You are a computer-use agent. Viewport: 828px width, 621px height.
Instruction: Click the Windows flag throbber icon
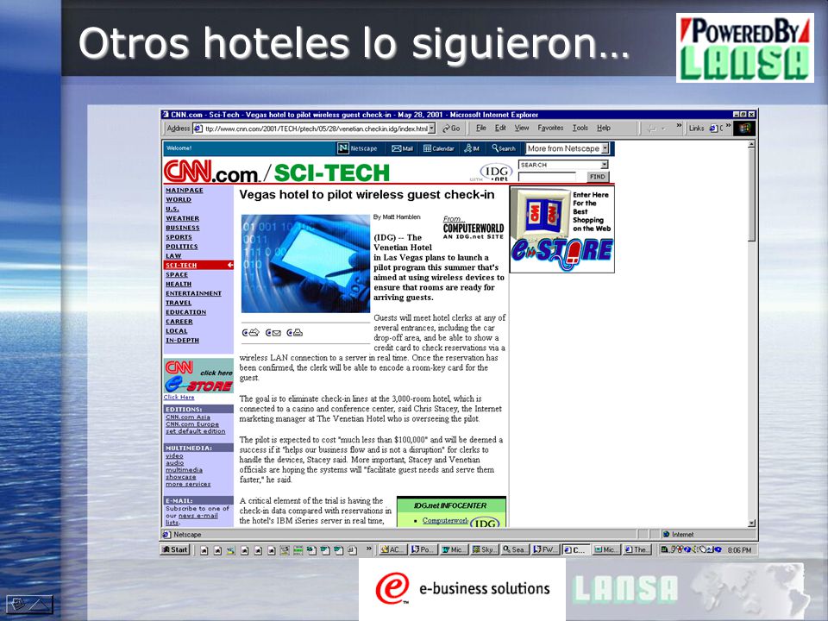[x=744, y=129]
